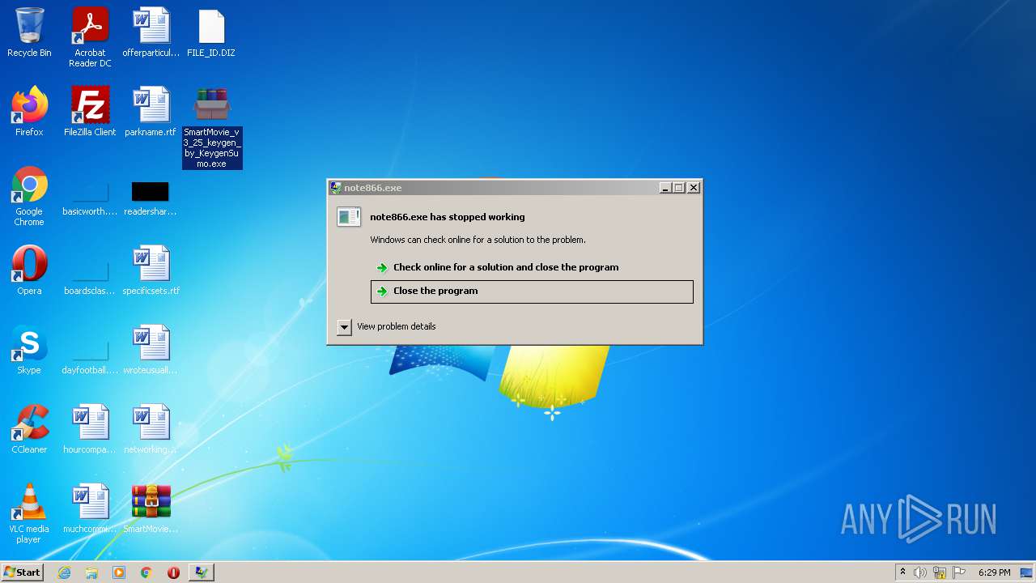Open the FileZilla Client shortcut
Screen dimensions: 1036x583
[90, 112]
